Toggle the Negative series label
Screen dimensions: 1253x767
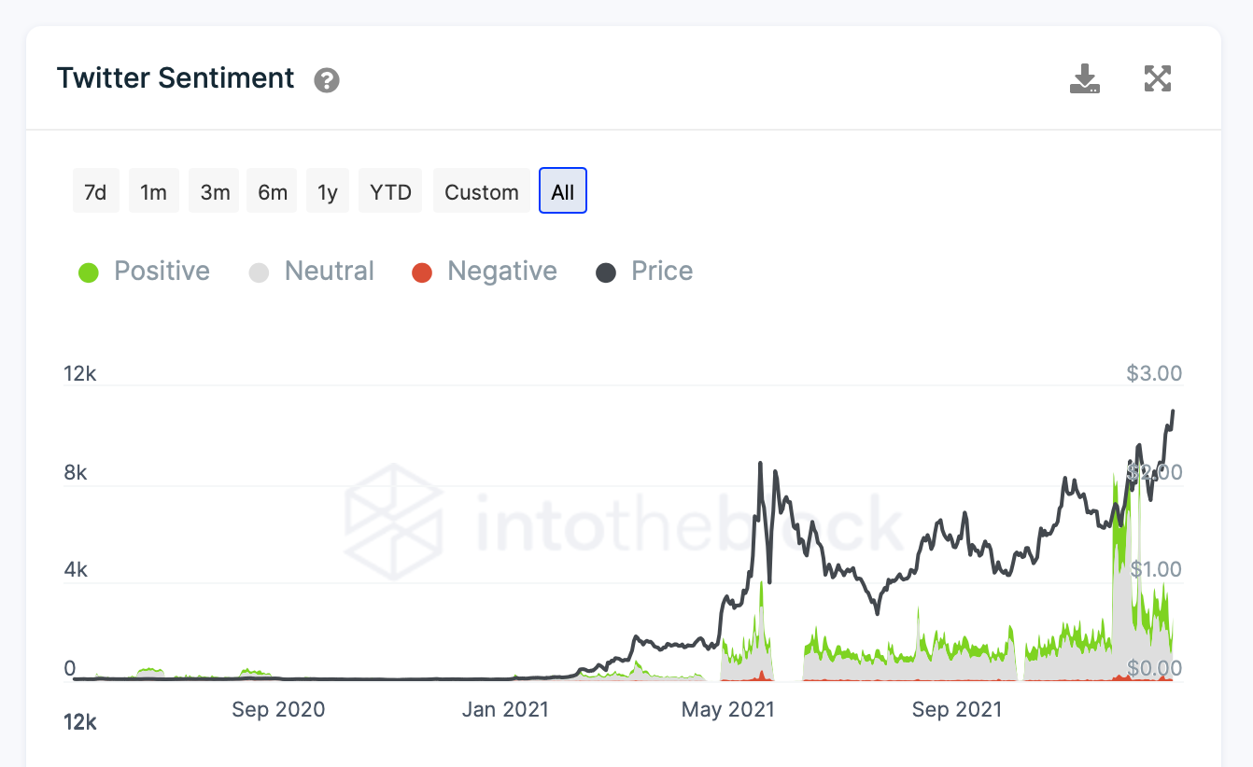(502, 272)
